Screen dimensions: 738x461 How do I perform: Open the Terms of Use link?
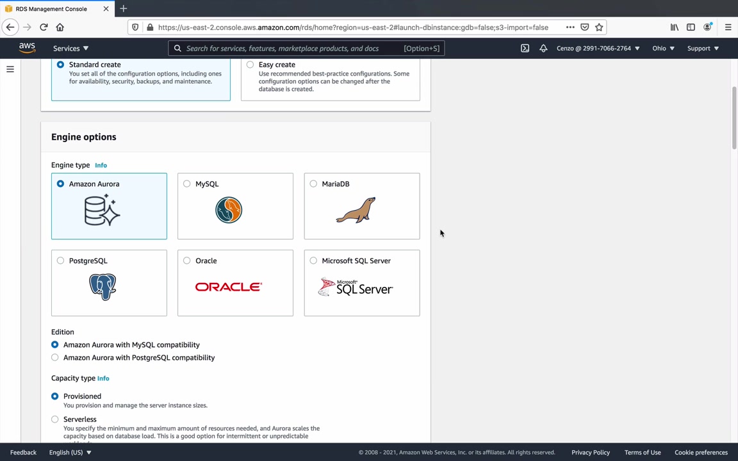coord(643,452)
